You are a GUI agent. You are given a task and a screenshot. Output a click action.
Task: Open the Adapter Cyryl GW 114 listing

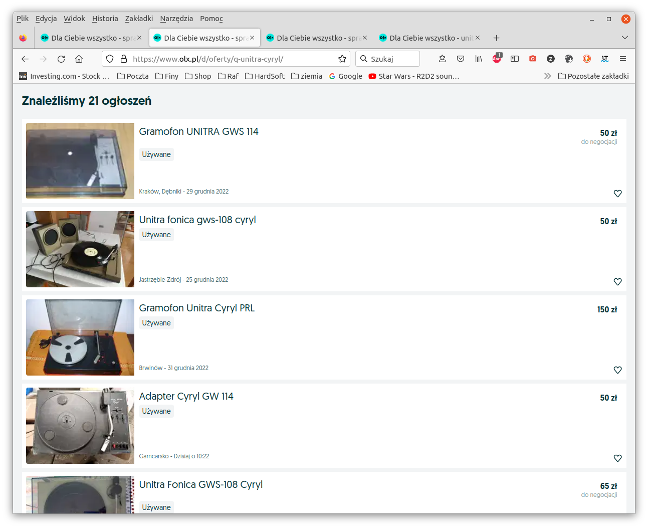click(186, 396)
